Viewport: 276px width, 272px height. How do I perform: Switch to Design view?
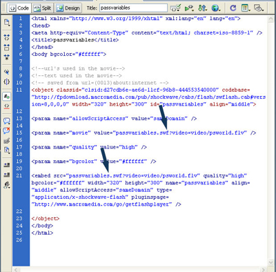click(68, 8)
